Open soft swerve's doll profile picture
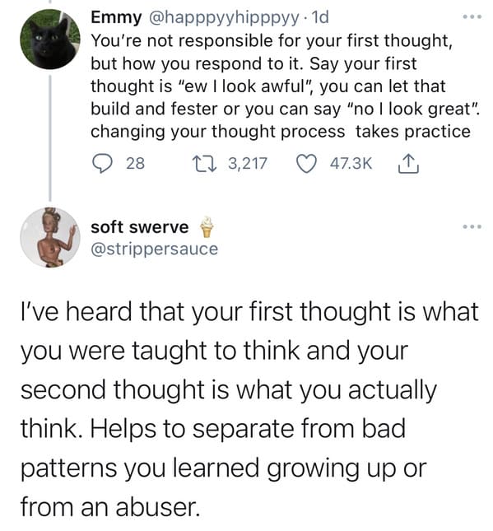Screen dimensions: 493x531 click(50, 237)
